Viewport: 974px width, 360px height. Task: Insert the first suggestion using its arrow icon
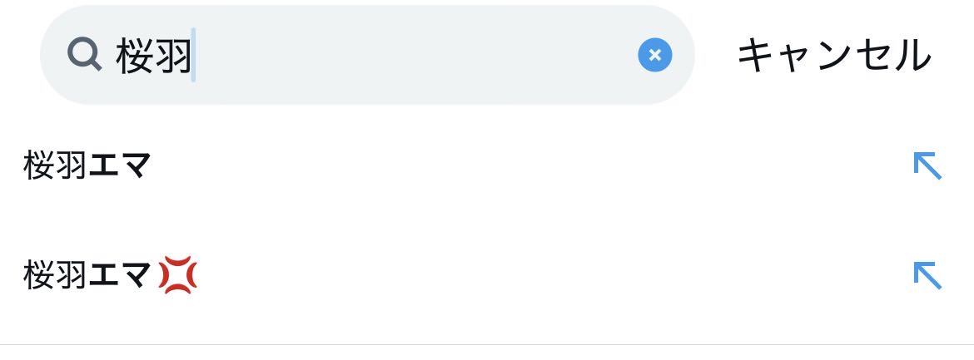click(x=927, y=165)
